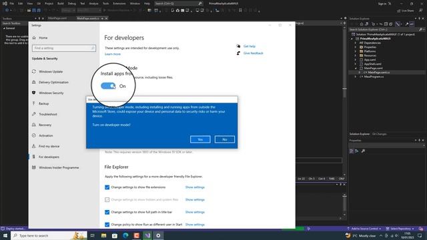
Task: Open the File menu in Visual Studio
Action: [12, 3]
